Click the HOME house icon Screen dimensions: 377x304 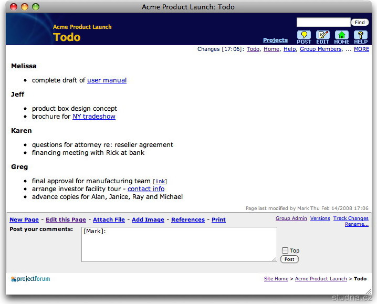click(342, 37)
